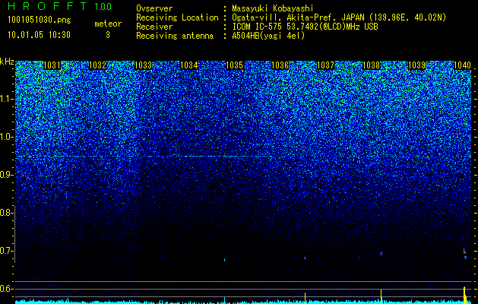This screenshot has width=478, height=304.
Task: Click receiver ICOM IC-575 frequency text
Action: (305, 27)
